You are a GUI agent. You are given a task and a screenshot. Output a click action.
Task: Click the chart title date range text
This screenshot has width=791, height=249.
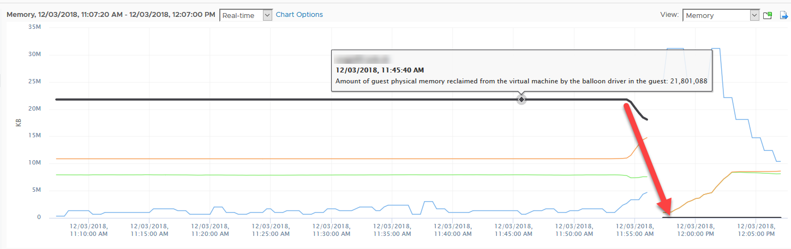(x=111, y=15)
